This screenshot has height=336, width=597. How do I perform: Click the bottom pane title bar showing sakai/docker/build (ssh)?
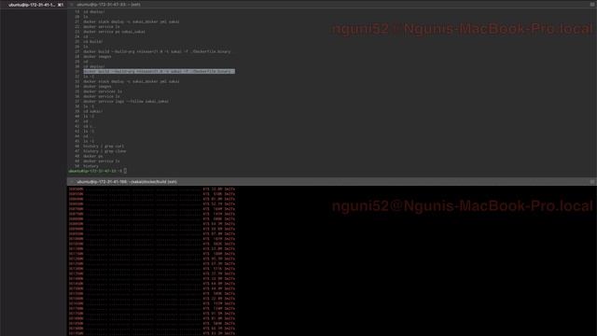(x=127, y=182)
